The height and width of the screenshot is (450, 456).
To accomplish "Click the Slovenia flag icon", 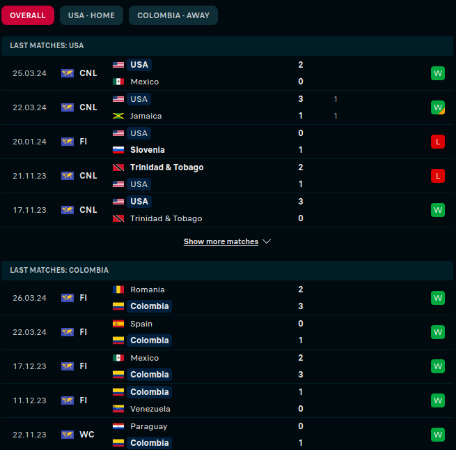I will (118, 150).
